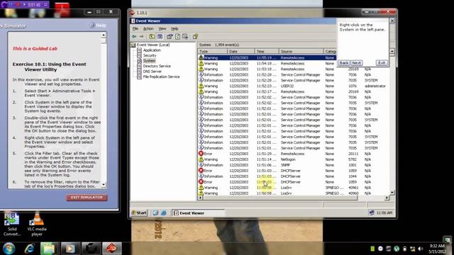
Task: Sort events by the Time column header
Action: (x=267, y=51)
